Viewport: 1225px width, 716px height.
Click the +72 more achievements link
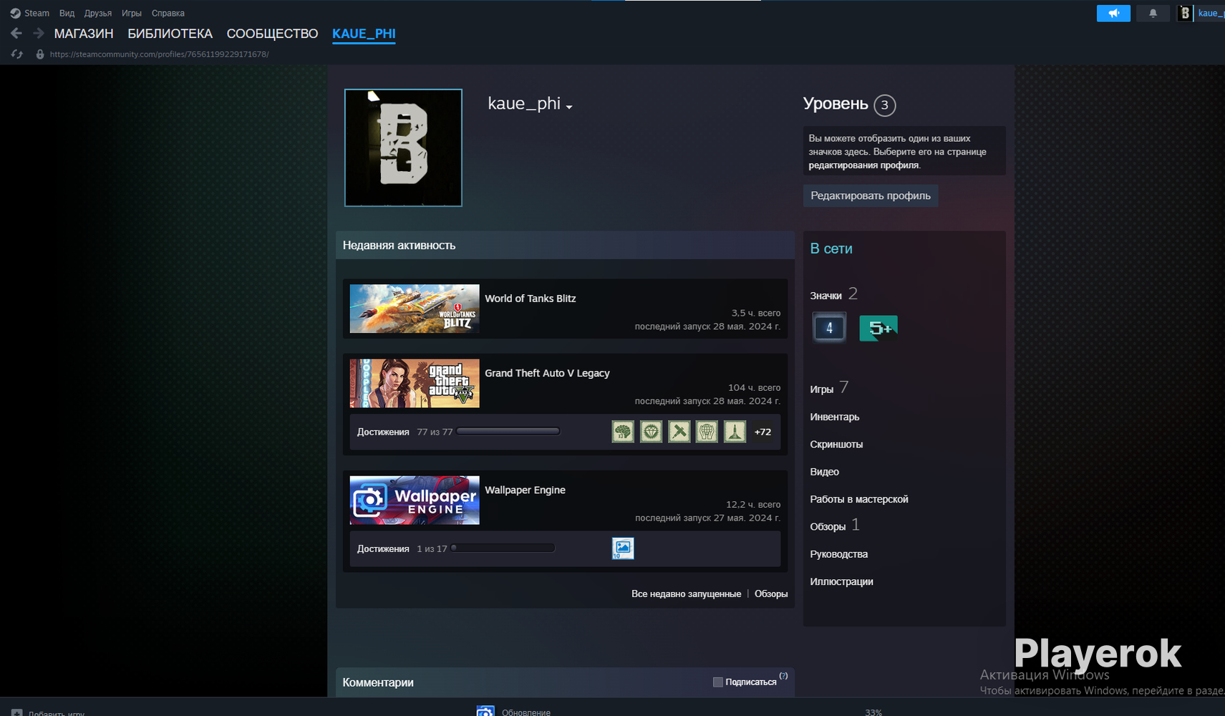762,432
